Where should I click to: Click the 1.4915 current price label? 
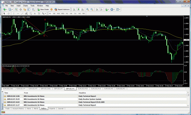click(186, 40)
